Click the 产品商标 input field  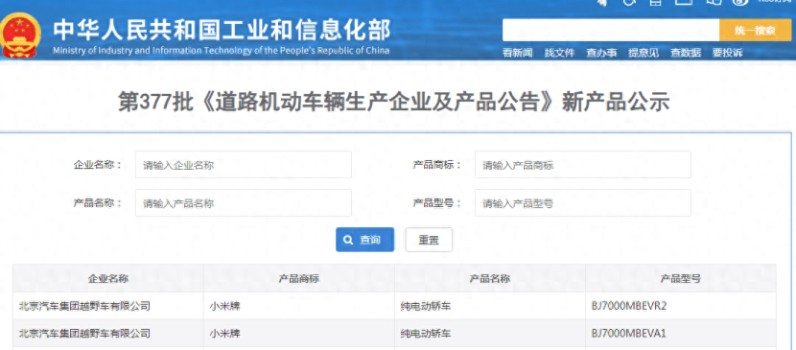[583, 164]
